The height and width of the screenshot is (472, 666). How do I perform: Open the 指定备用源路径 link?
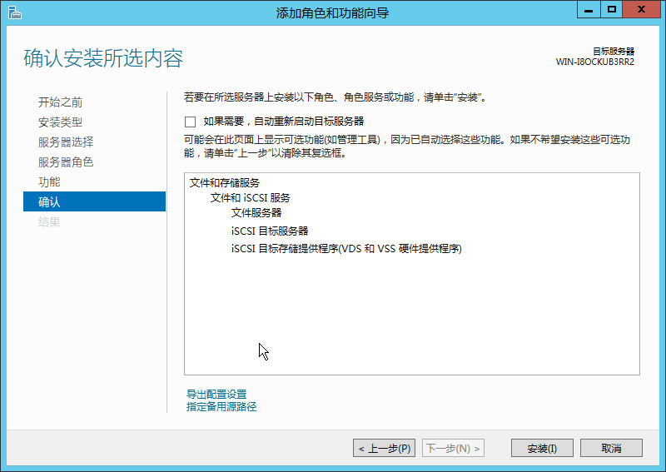(221, 406)
